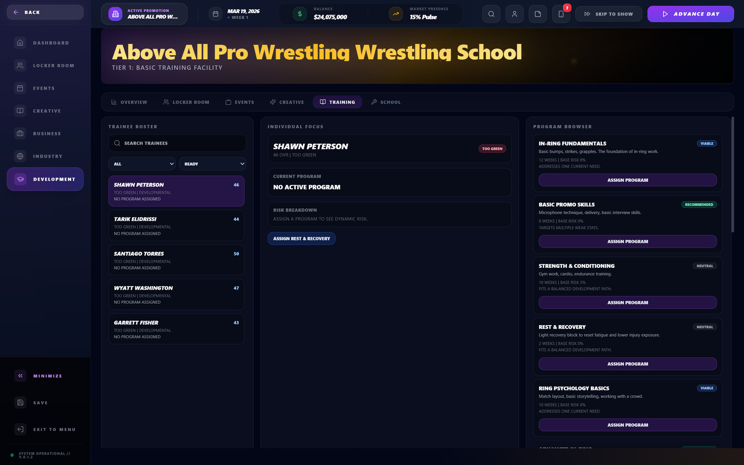744x465 pixels.
Task: Click the Save disk icon in sidebar
Action: click(x=20, y=403)
